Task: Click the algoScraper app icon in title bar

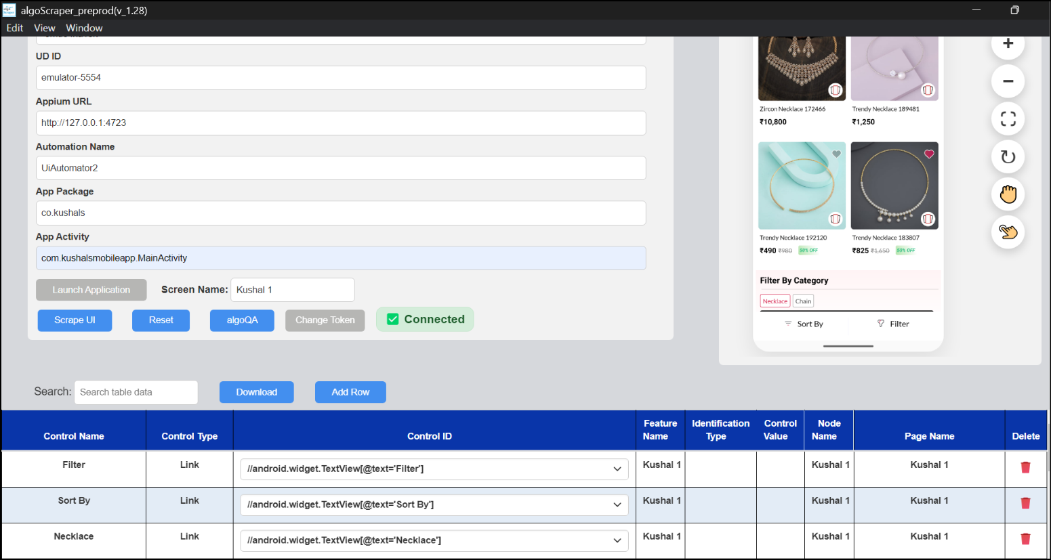Action: pyautogui.click(x=9, y=10)
